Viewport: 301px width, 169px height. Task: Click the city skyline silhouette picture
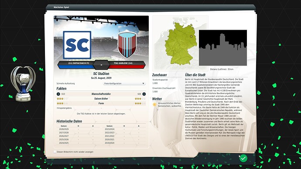click(x=223, y=48)
